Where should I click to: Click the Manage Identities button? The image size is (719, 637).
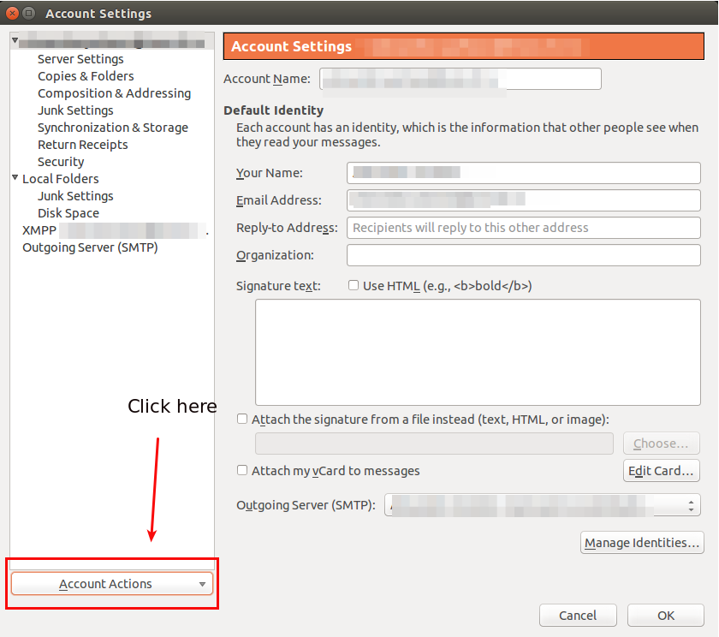coord(642,543)
